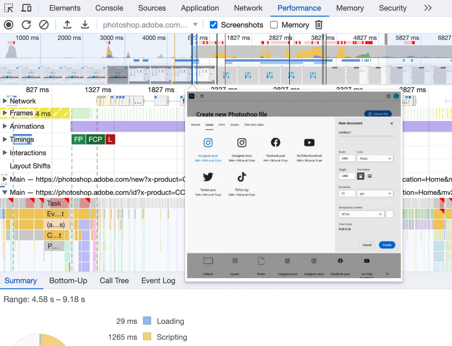Open the Bottom-Up tab
Viewport: 452px width, 346px height.
(x=68, y=281)
